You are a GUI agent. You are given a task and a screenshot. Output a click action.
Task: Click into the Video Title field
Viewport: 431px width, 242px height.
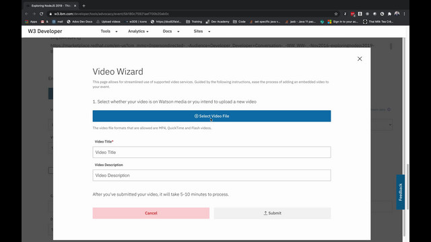pyautogui.click(x=211, y=153)
